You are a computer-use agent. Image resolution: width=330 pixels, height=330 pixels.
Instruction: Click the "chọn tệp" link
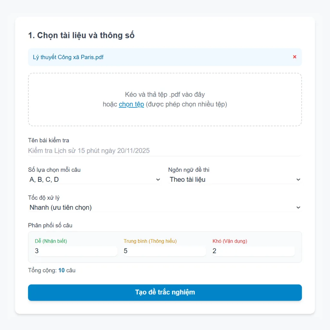pyautogui.click(x=131, y=104)
